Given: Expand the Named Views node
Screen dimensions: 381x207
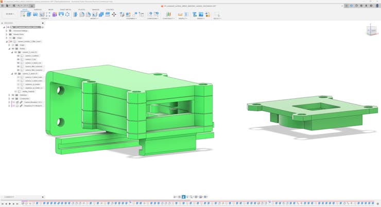Looking at the screenshot, I should (x=7, y=34).
